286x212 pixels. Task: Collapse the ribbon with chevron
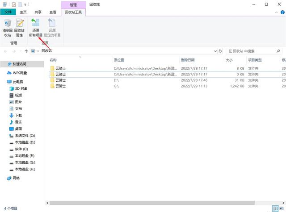[276, 12]
